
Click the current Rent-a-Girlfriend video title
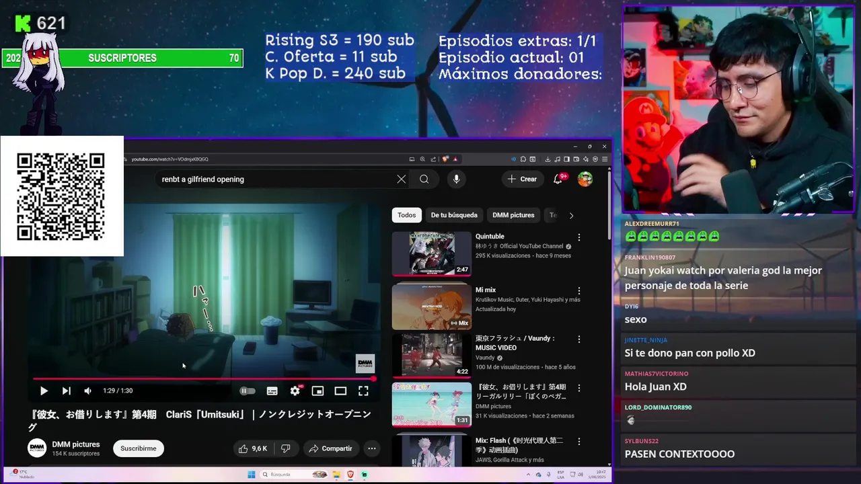(x=199, y=420)
